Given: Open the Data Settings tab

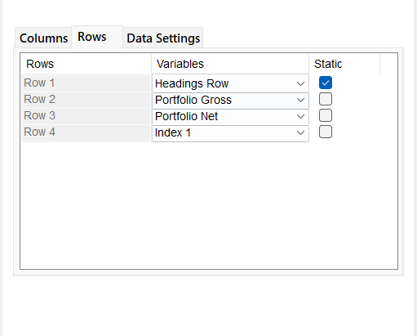Looking at the screenshot, I should click(x=163, y=38).
